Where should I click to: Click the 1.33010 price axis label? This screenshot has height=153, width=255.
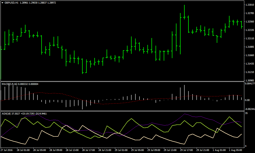point(249,5)
